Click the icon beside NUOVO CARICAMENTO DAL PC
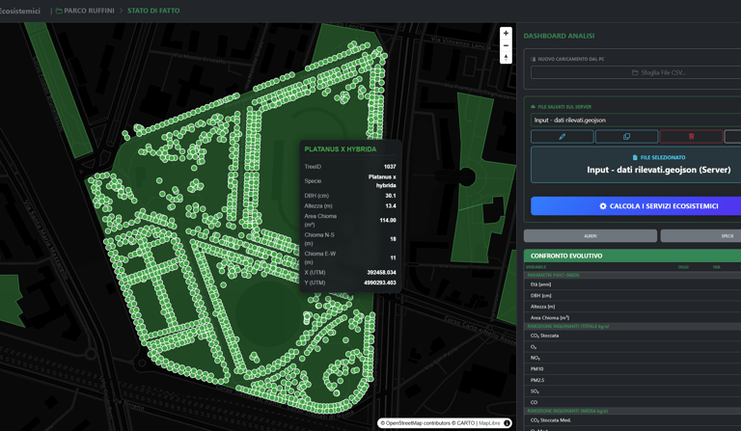This screenshot has width=741, height=431. tap(533, 59)
